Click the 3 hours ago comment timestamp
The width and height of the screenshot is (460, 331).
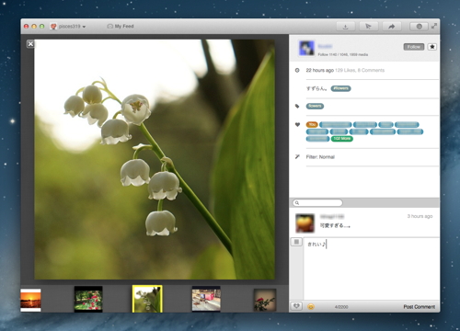420,216
